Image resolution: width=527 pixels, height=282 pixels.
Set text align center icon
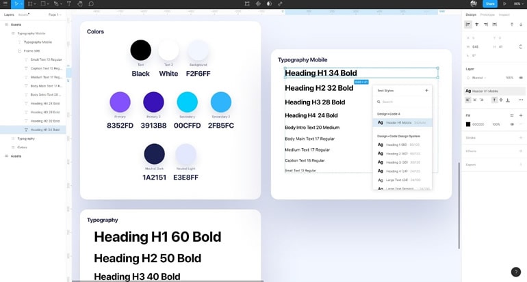coord(475,100)
